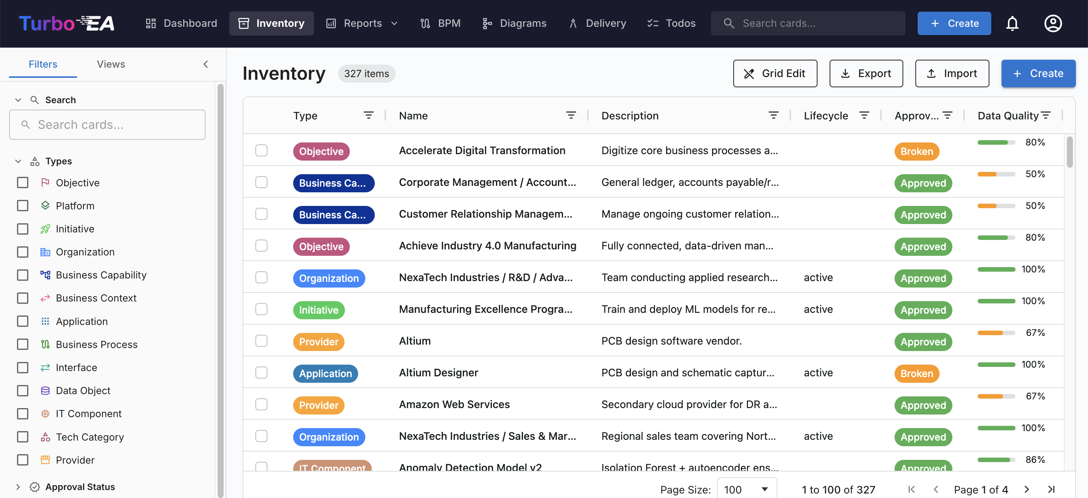Screen dimensions: 1088x498
Task: Click the 67% data quality bar for Altium
Action: (996, 333)
